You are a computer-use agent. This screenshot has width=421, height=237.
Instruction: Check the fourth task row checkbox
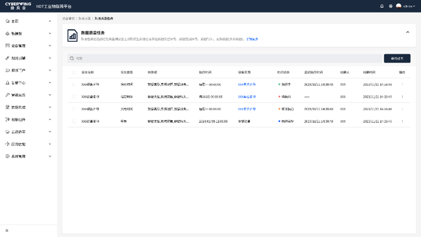click(x=74, y=121)
